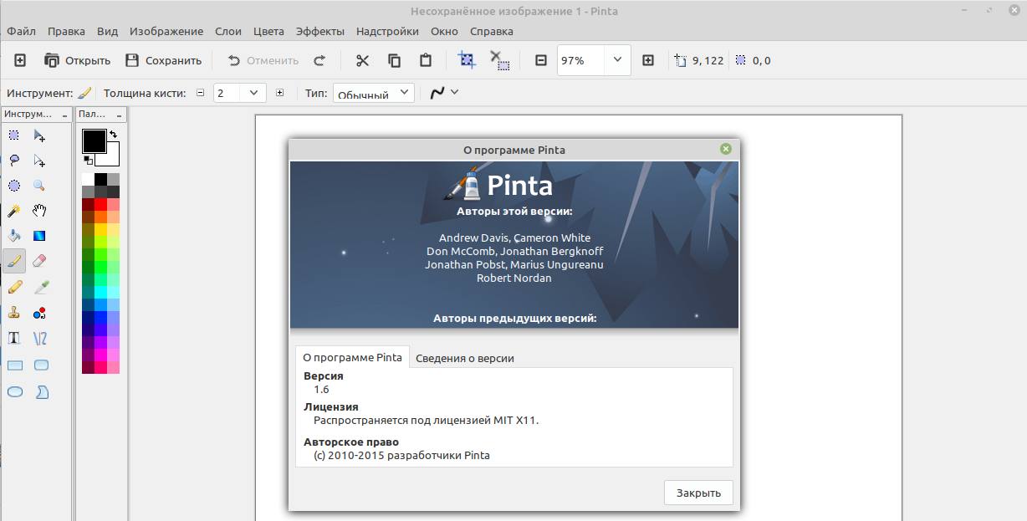1027x521 pixels.
Task: Open the Правка menu
Action: point(66,31)
